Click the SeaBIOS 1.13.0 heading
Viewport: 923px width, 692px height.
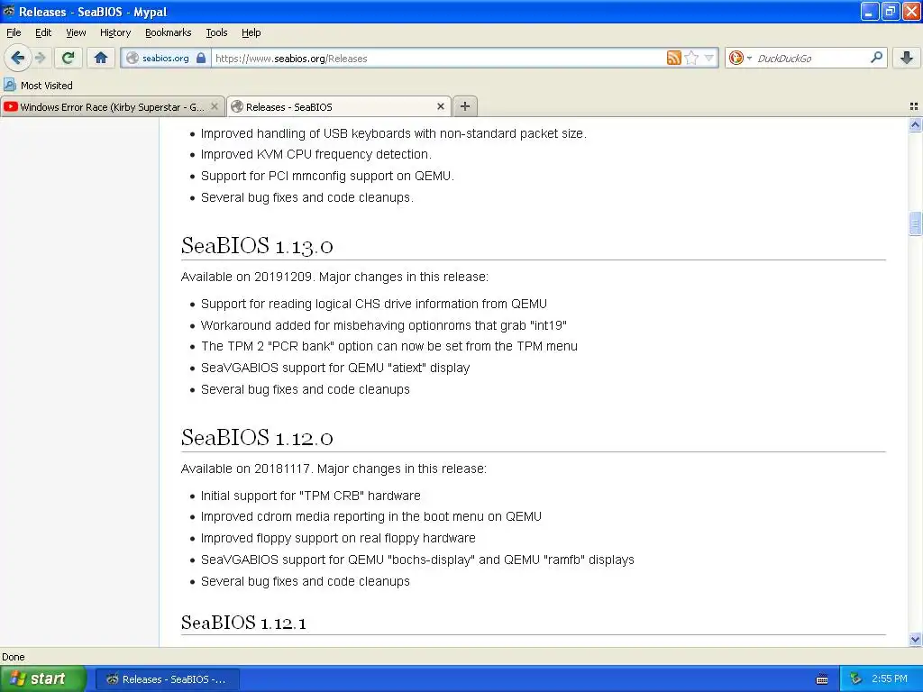(257, 246)
